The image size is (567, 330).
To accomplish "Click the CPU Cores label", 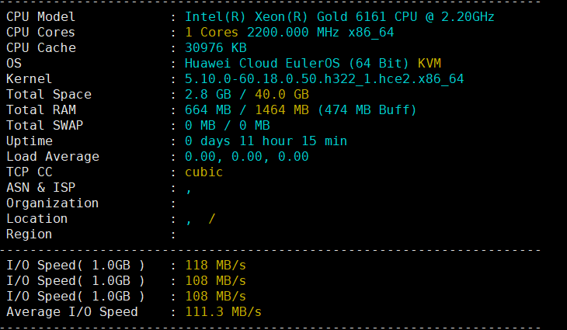I will tap(40, 32).
